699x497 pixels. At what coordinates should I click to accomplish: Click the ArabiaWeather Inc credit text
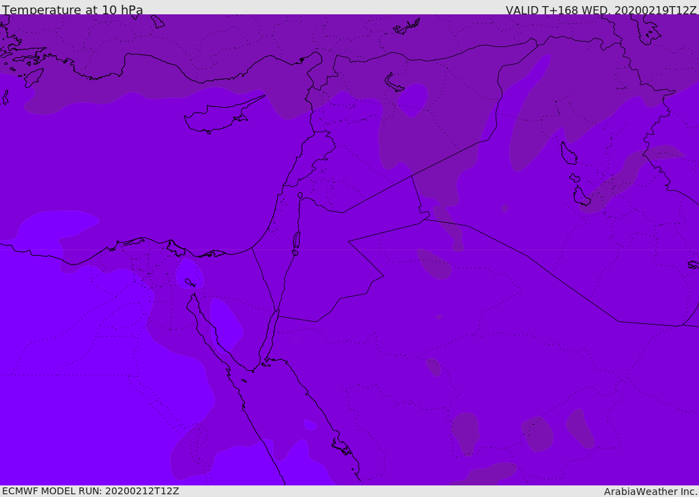pos(650,492)
